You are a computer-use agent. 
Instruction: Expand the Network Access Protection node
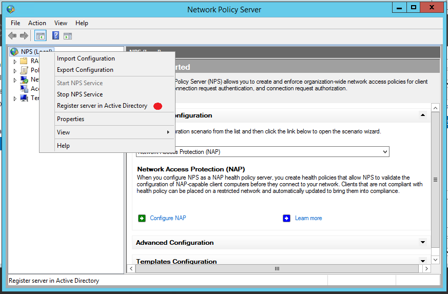pos(15,80)
